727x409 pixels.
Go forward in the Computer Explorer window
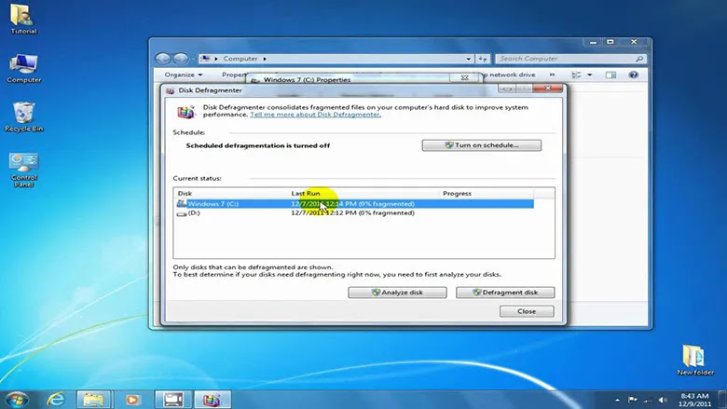tap(181, 59)
